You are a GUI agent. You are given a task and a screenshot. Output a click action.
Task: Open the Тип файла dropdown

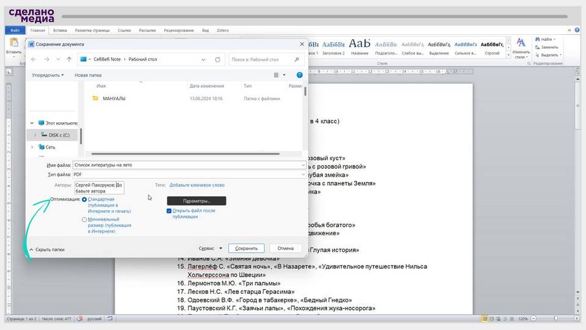[303, 174]
